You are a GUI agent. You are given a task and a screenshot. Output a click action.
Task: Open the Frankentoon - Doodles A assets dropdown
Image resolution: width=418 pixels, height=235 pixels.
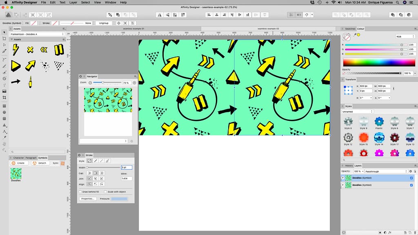click(x=37, y=34)
